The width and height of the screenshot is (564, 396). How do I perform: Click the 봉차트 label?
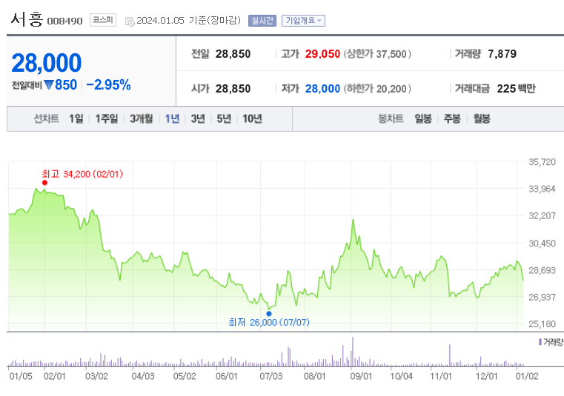coord(391,118)
